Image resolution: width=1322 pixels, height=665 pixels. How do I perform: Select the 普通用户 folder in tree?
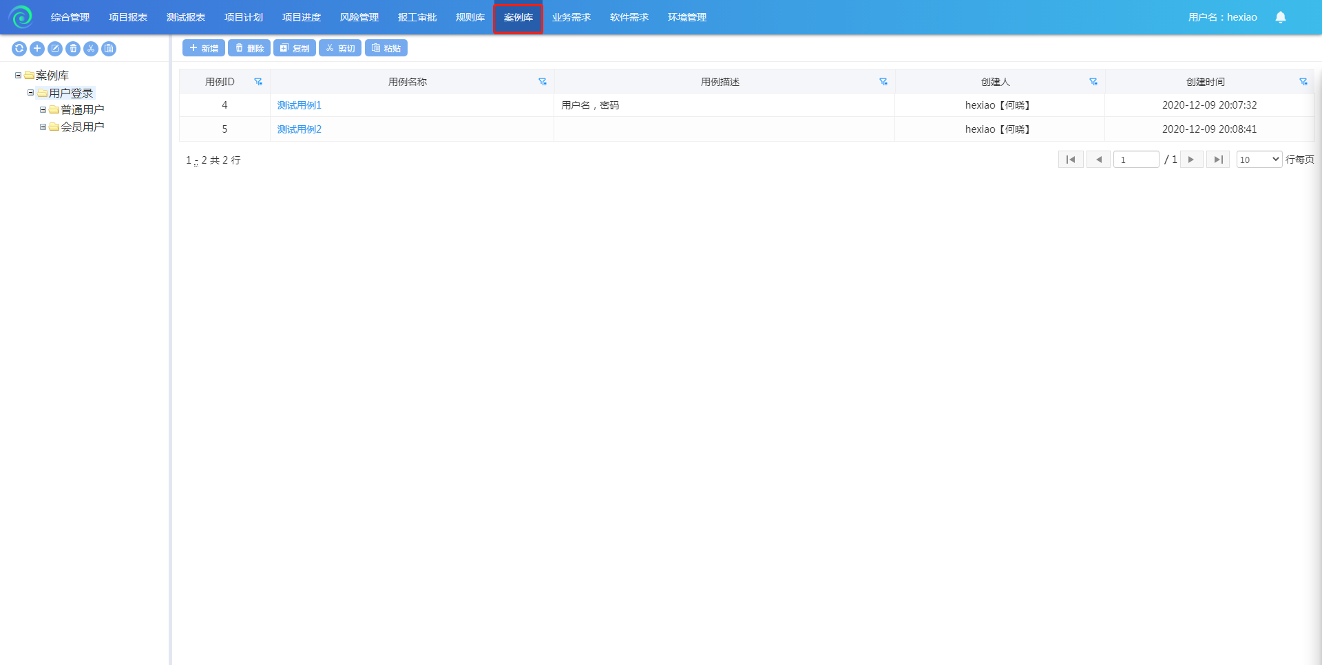click(x=82, y=110)
